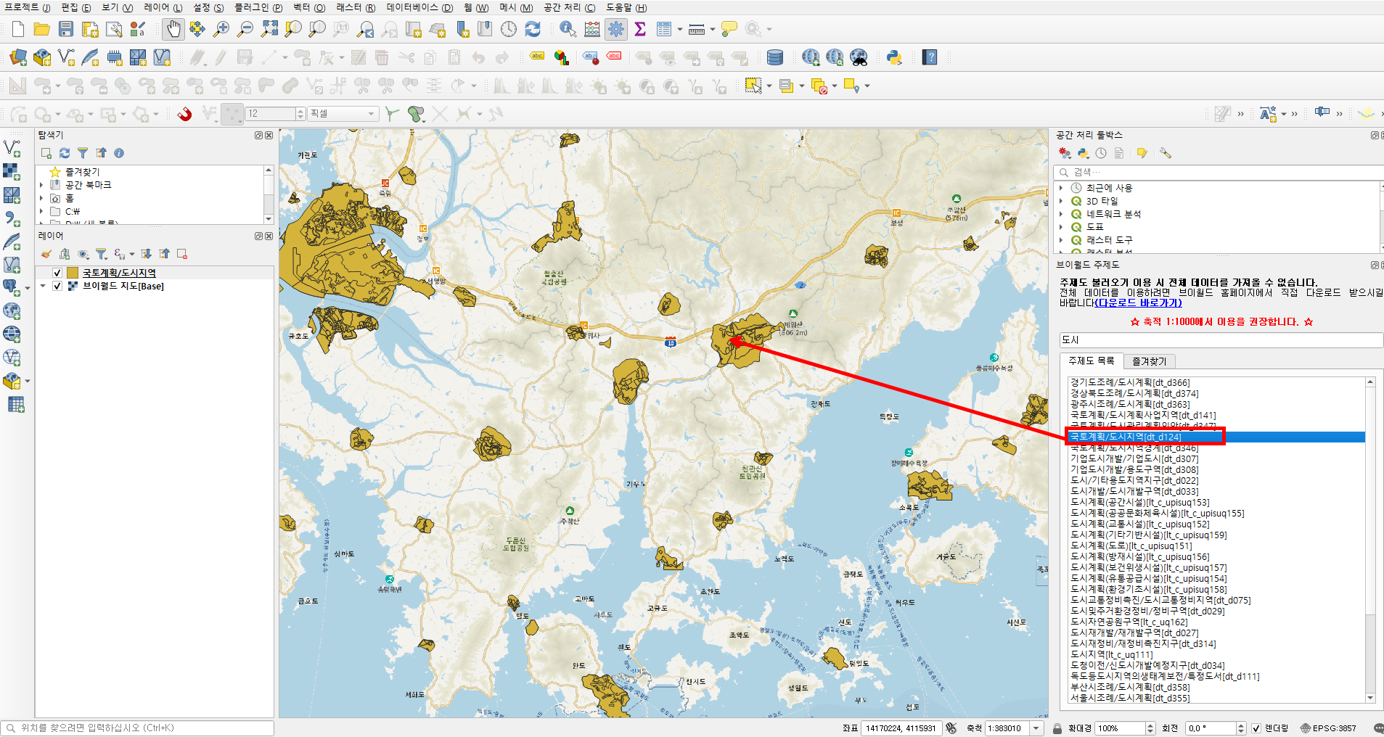Switch to the 주제도 목록 tab
The height and width of the screenshot is (737, 1384).
(x=1091, y=361)
